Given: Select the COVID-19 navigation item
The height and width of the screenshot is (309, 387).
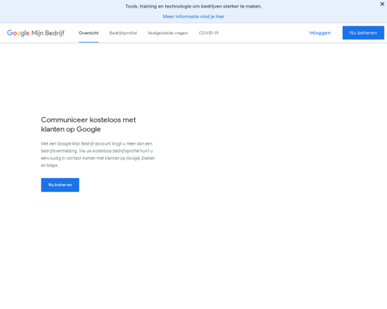Looking at the screenshot, I should click(209, 33).
